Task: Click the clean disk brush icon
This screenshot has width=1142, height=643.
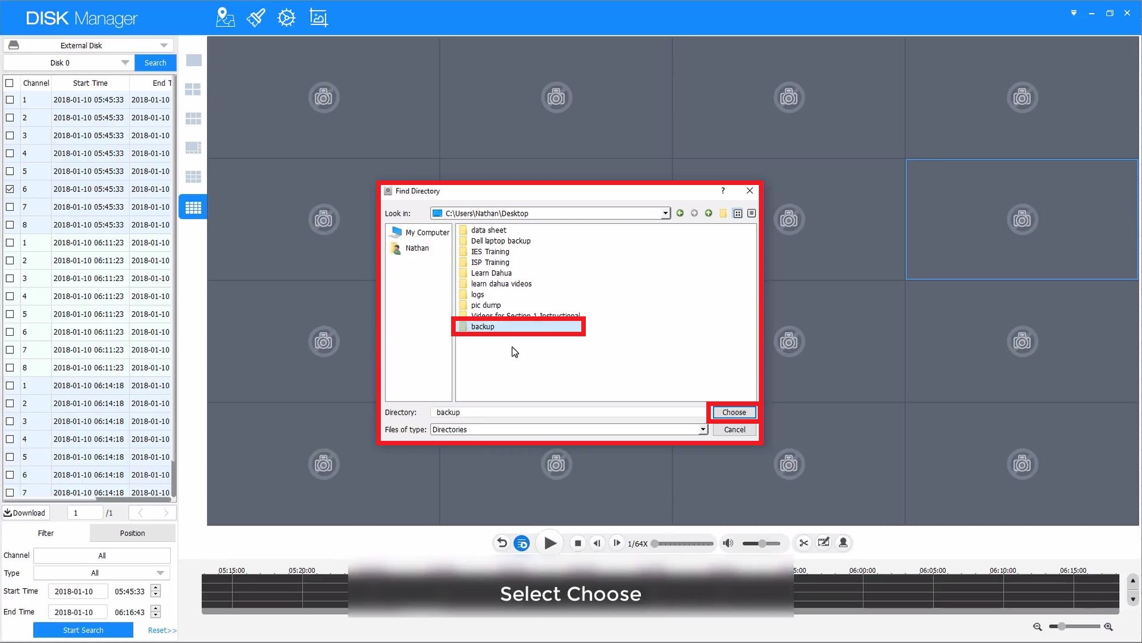Action: (x=255, y=18)
